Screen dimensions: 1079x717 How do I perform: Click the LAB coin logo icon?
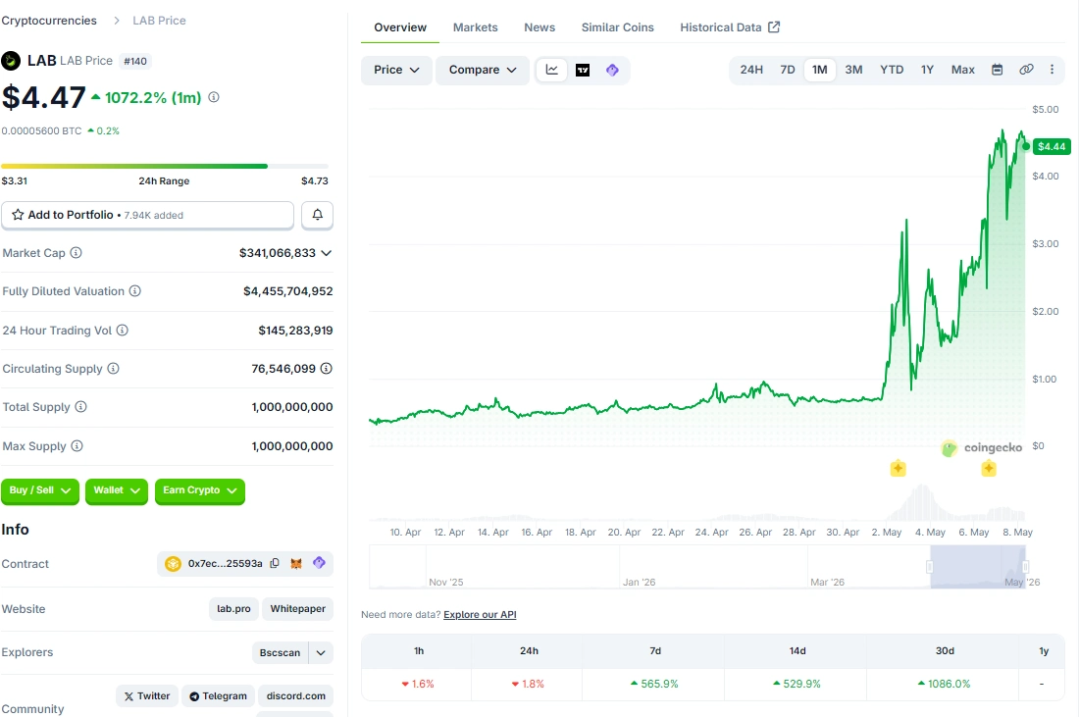click(x=11, y=61)
